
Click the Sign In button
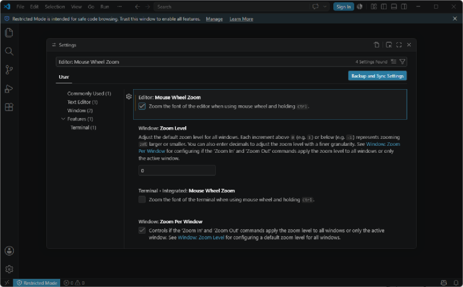343,6
